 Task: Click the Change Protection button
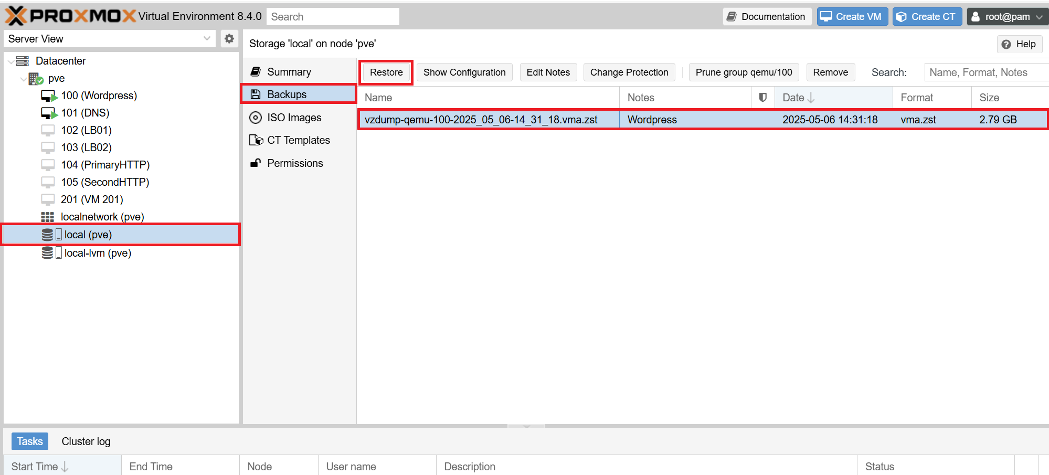point(629,72)
